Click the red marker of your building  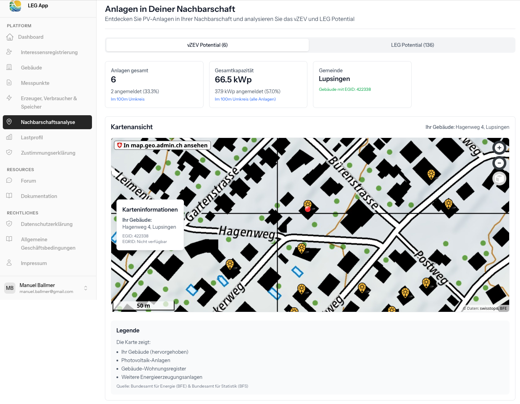tap(308, 209)
